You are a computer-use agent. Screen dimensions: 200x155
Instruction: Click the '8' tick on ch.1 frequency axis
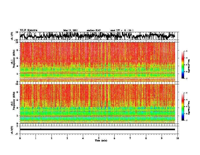pyautogui.click(x=17, y=50)
